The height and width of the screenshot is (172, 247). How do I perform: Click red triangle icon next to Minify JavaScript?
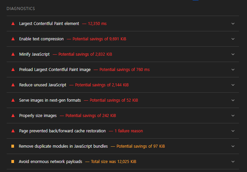[x=13, y=54]
